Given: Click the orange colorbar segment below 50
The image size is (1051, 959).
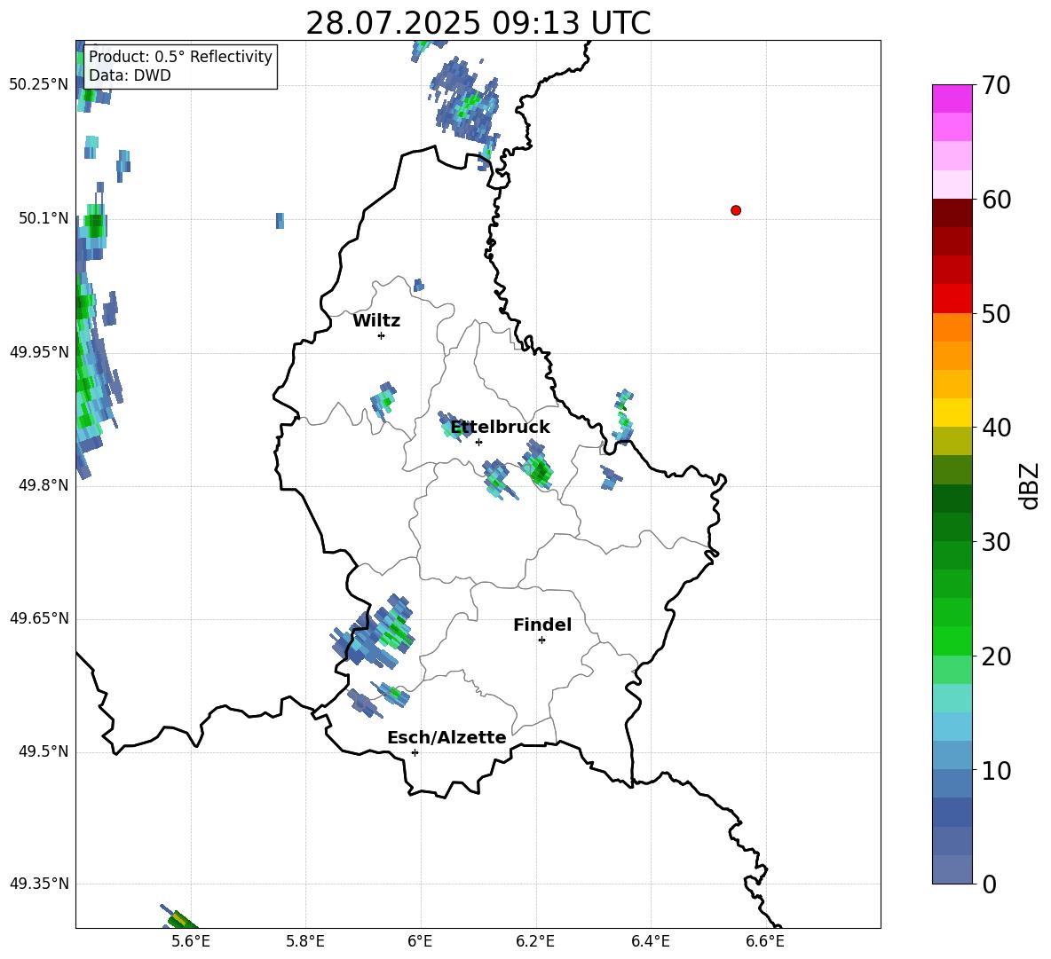Looking at the screenshot, I should [x=952, y=326].
